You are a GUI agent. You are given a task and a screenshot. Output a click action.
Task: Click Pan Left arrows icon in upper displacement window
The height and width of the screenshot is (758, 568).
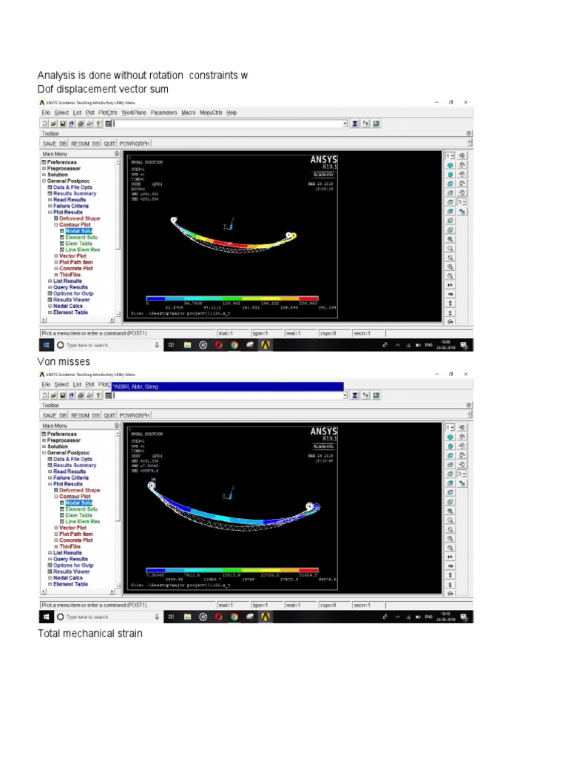(450, 285)
